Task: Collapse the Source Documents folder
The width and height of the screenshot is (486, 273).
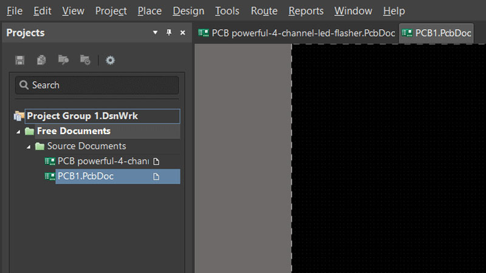Action: tap(29, 147)
